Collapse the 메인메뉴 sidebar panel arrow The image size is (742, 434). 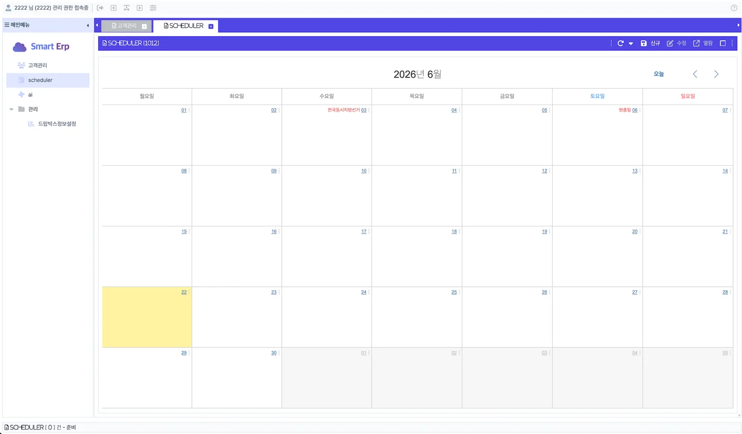88,25
